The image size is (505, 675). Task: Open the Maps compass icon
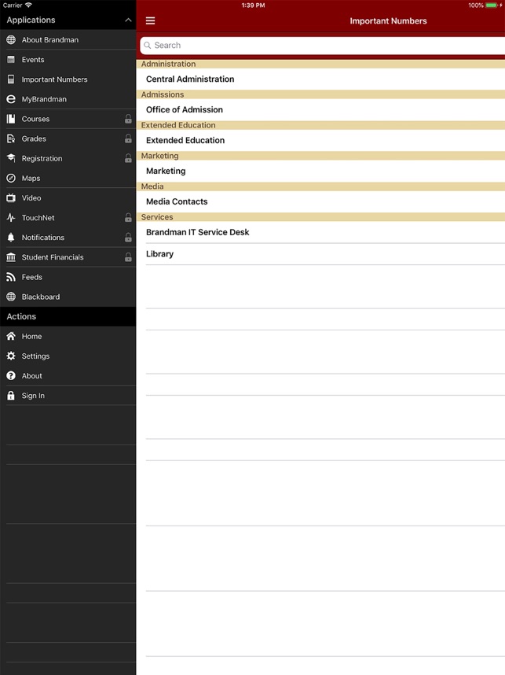pyautogui.click(x=11, y=179)
